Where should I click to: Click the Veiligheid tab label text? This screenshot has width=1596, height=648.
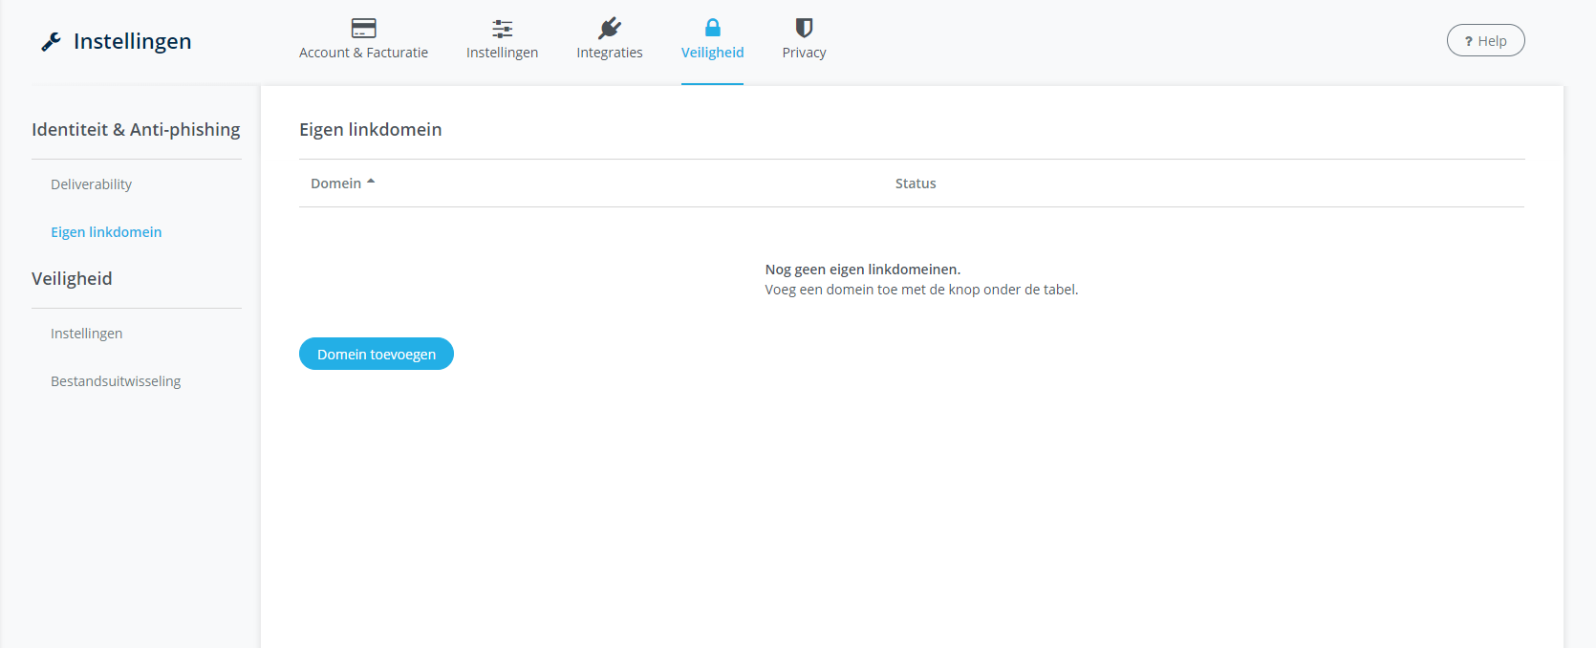[x=712, y=53]
